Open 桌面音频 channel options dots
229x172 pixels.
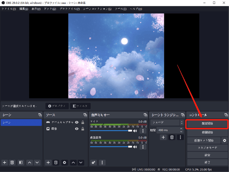pos(143,147)
